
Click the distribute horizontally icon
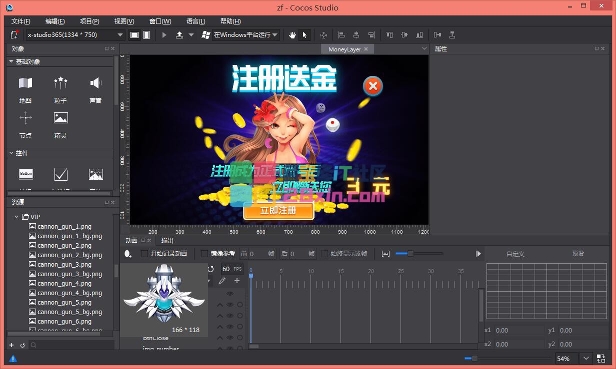(x=437, y=35)
